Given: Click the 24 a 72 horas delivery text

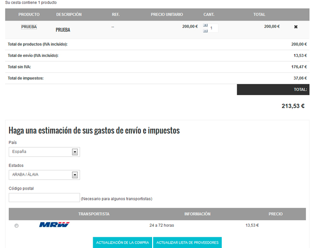Looking at the screenshot, I should [162, 225].
